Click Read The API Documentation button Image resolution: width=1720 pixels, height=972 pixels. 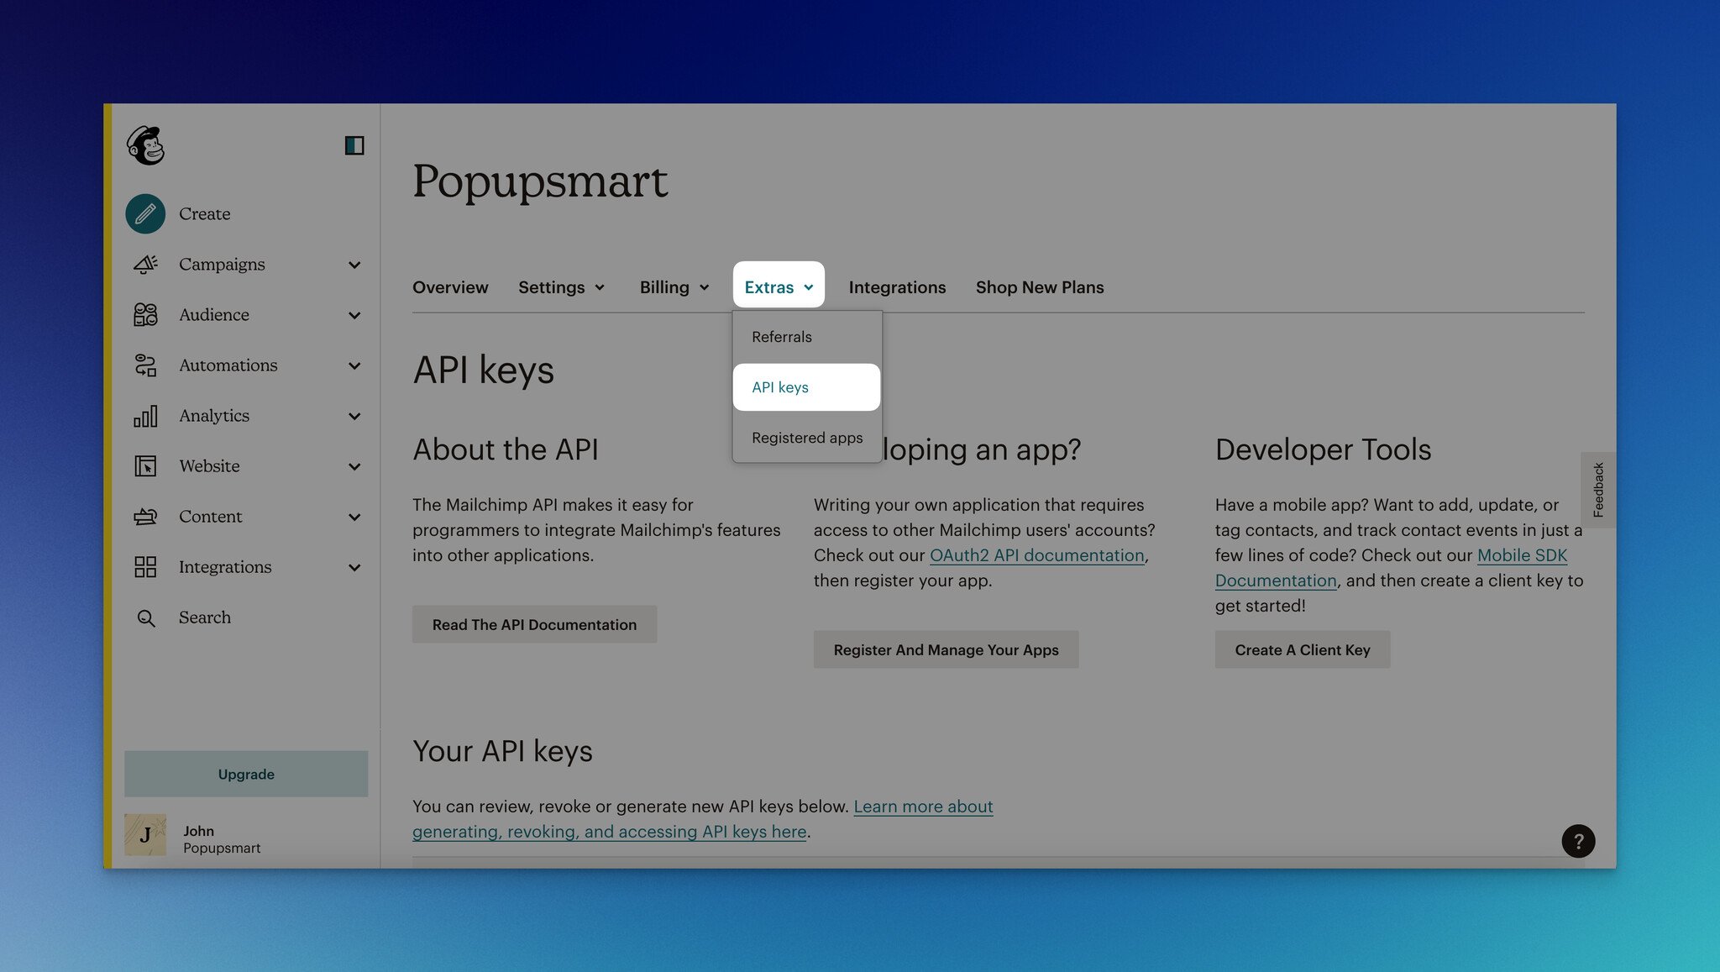click(534, 623)
